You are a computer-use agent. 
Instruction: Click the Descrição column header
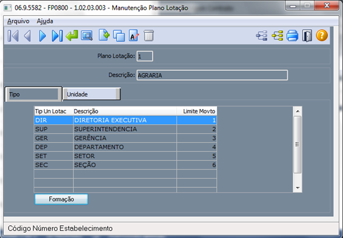[x=125, y=111]
